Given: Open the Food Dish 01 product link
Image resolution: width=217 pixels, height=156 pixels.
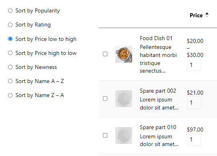Looking at the screenshot, I should click(x=156, y=38).
